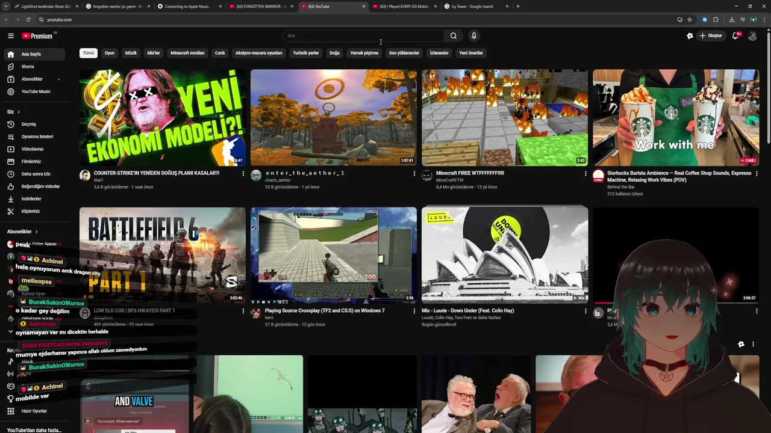Open a new browser tab with plus
This screenshot has height=433, width=771.
(518, 7)
